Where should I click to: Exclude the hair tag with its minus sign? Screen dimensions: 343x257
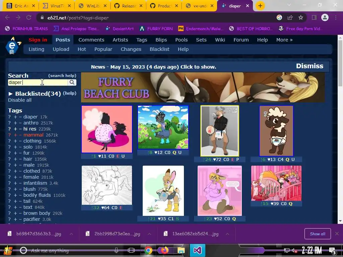tap(20, 159)
